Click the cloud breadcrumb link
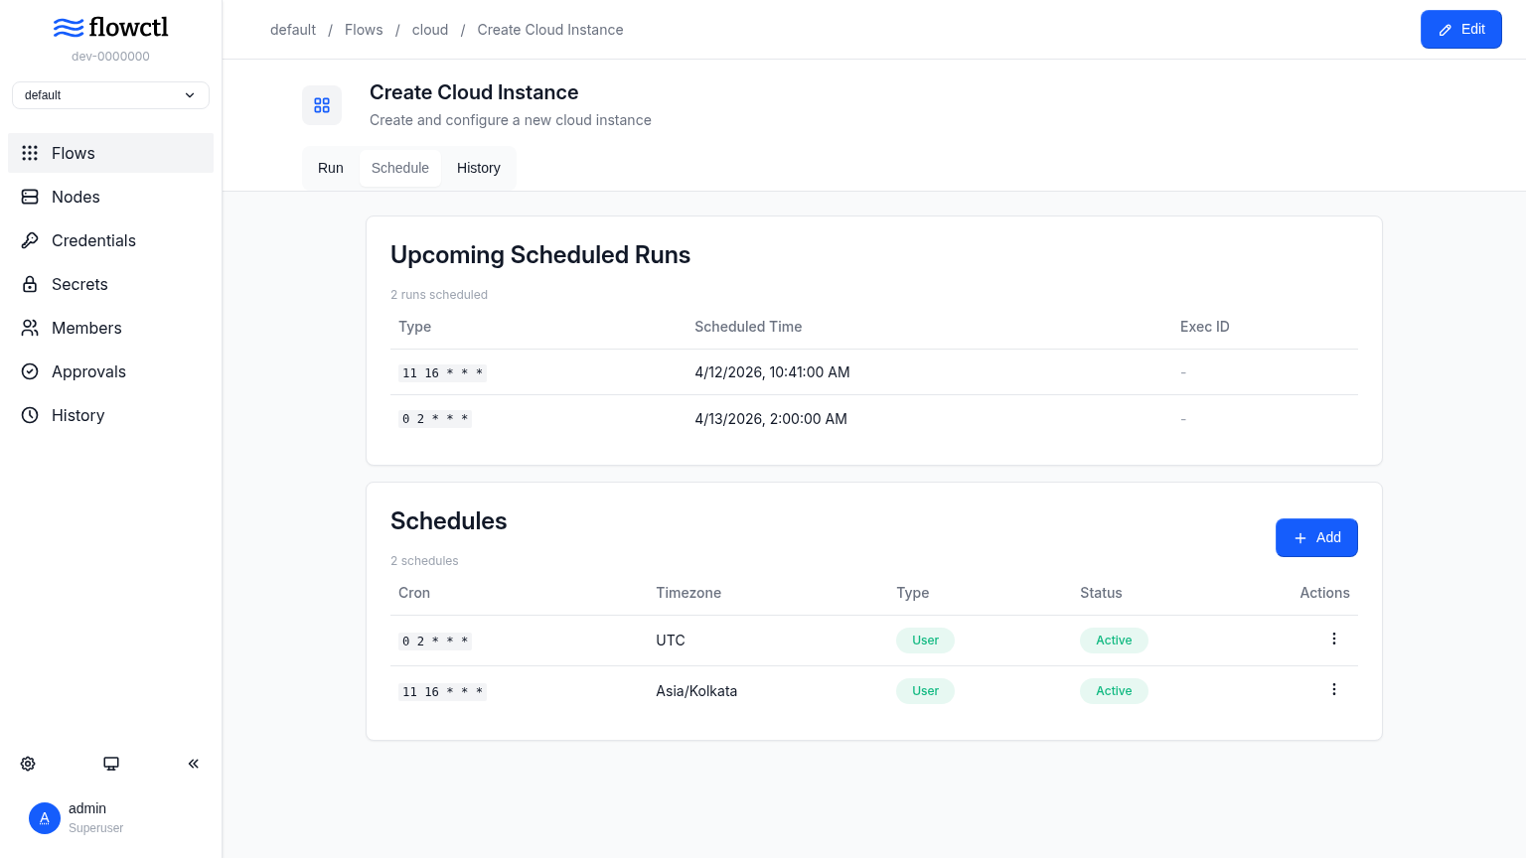Viewport: 1526px width, 858px height. [x=430, y=30]
